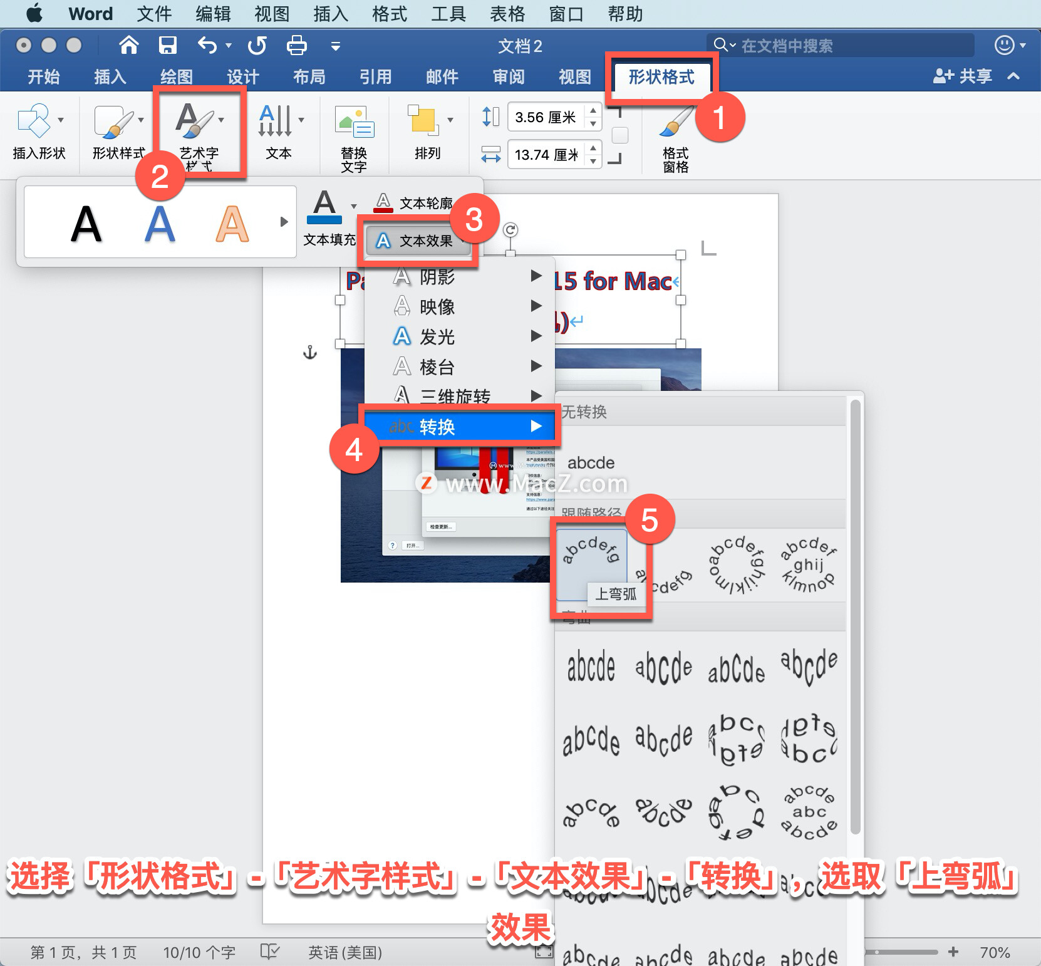This screenshot has width=1041, height=966.
Task: Zoom in with the plus button
Action: click(953, 952)
